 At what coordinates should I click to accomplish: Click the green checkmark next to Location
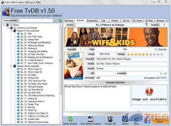165,73
